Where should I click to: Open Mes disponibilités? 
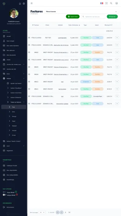tap(14, 170)
